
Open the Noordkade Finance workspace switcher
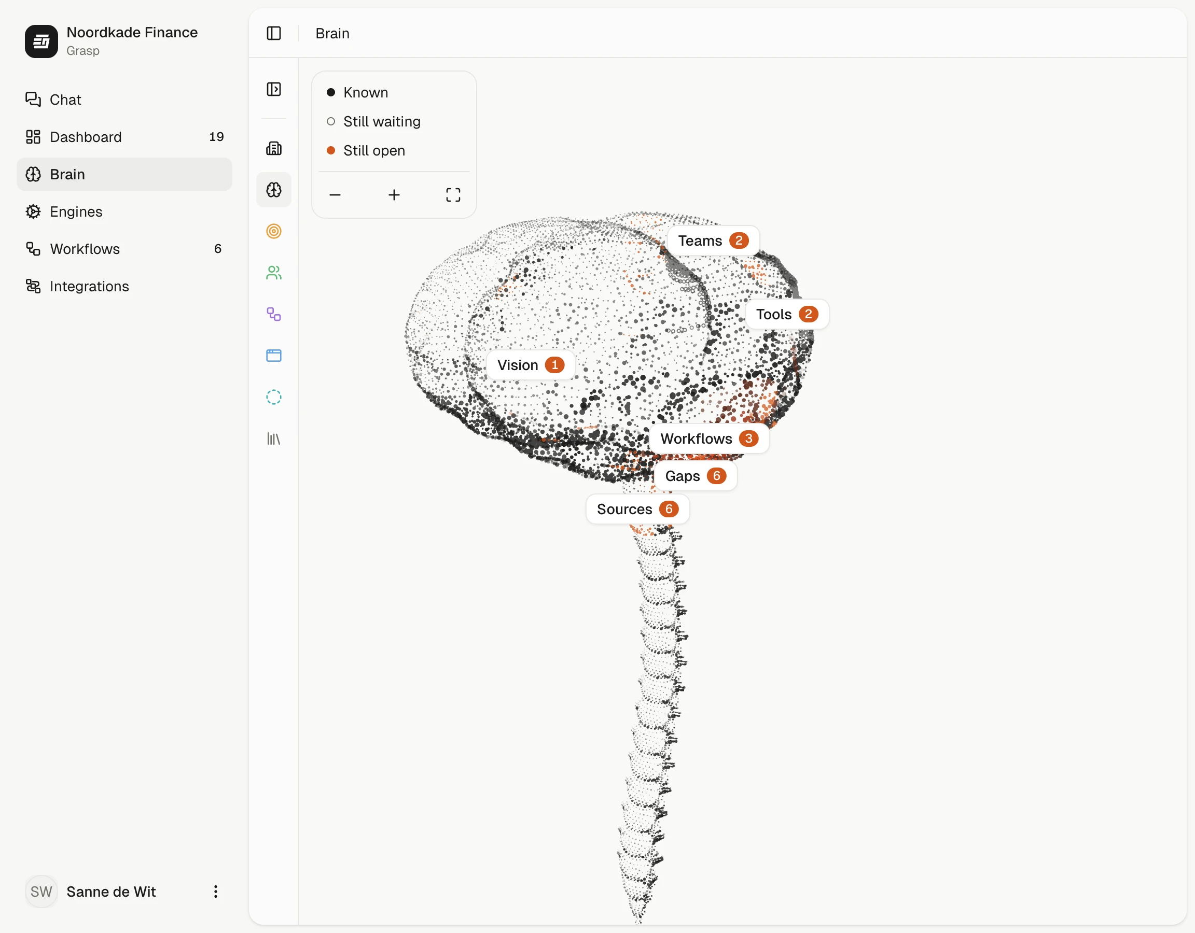(x=124, y=41)
